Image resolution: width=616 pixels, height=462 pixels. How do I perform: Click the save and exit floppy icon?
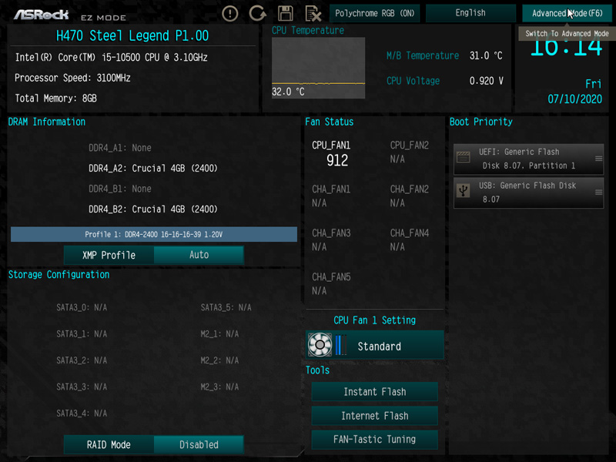(x=285, y=13)
